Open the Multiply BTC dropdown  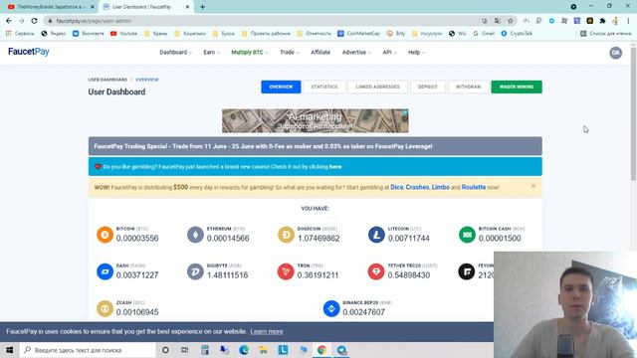click(x=250, y=53)
